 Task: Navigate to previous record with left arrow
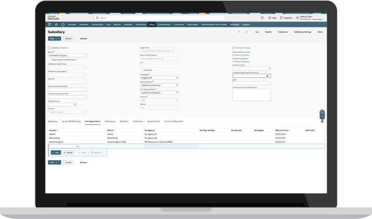[x=239, y=32]
